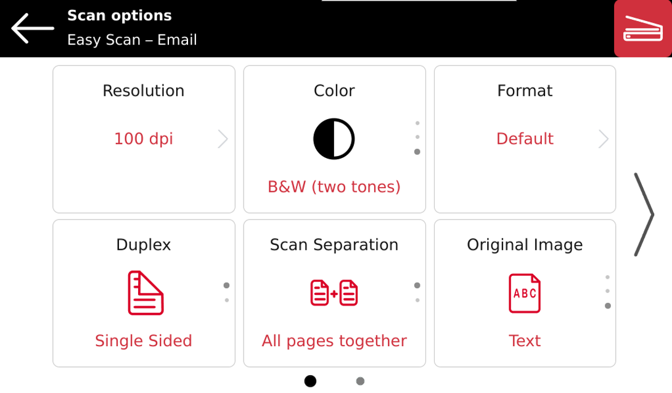
Task: Open Resolution options via its chevron
Action: pos(223,139)
